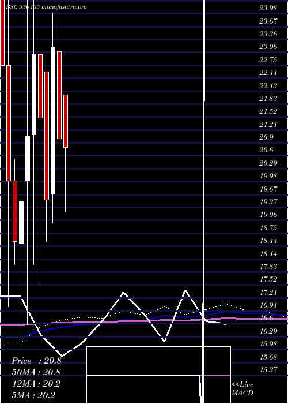Click the 16.91 price axis label
Screen dimensions: 288x404
pyautogui.click(x=268, y=305)
